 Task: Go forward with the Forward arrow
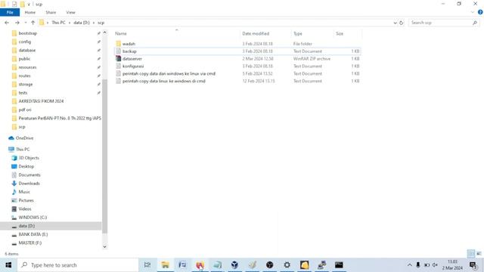pos(17,23)
